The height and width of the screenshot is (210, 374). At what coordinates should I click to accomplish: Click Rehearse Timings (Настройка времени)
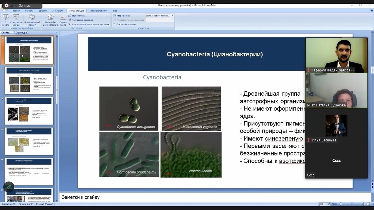(80, 20)
